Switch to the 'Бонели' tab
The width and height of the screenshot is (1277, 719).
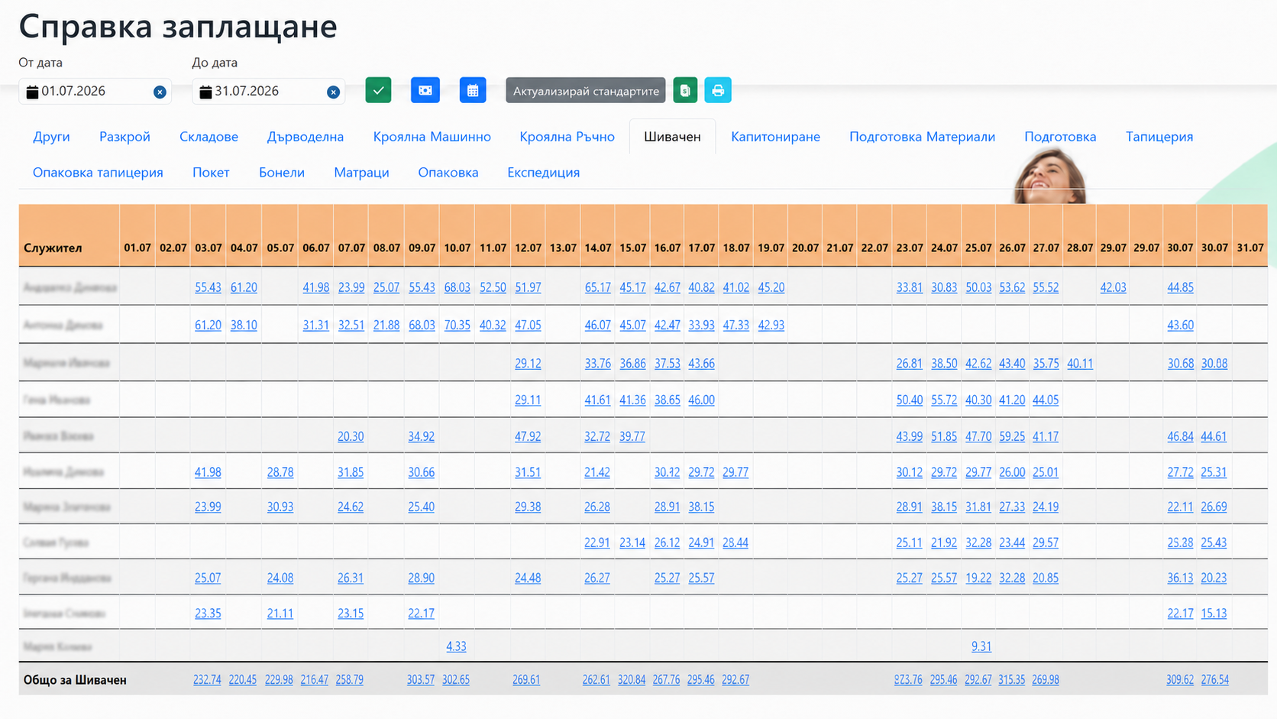click(282, 173)
